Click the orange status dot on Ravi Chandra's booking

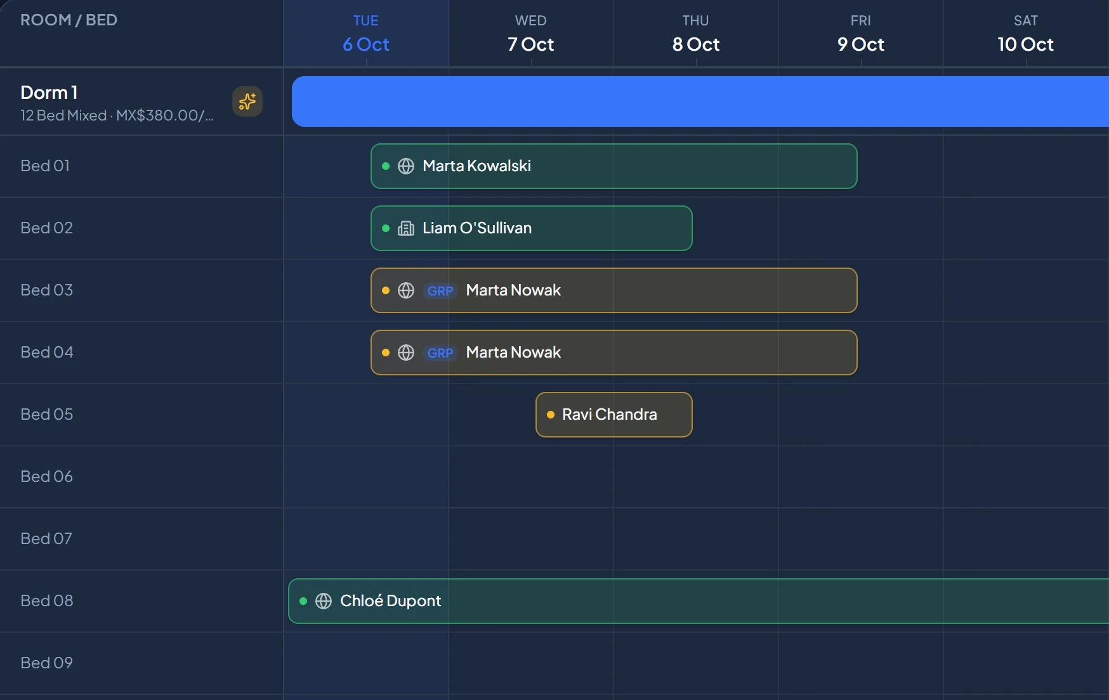click(x=551, y=415)
